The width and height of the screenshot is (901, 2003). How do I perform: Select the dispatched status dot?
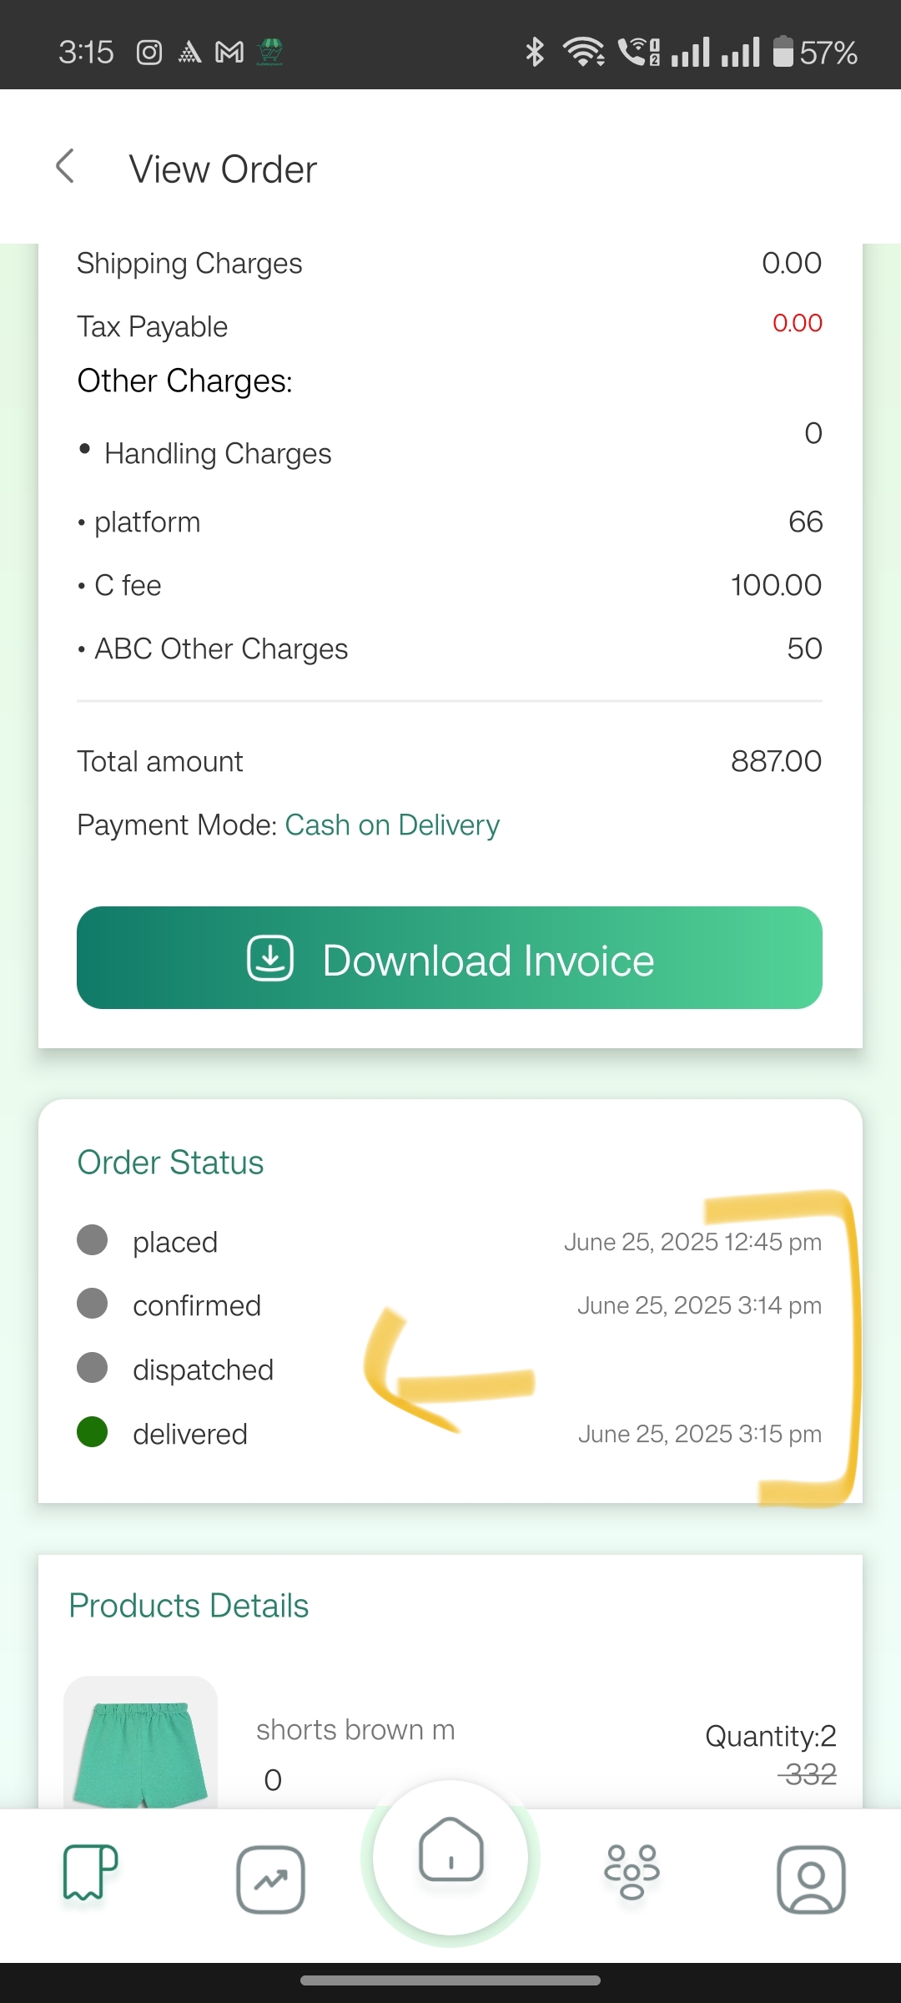tap(92, 1368)
